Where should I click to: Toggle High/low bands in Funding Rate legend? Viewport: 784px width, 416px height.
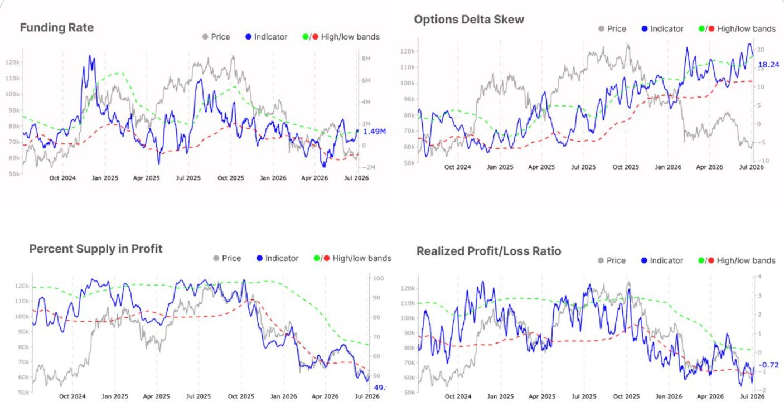340,37
